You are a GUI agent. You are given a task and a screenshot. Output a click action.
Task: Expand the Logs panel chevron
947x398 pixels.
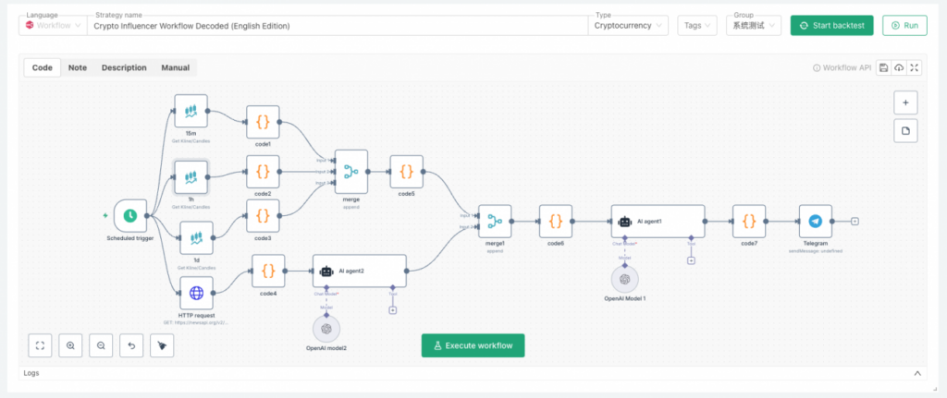click(x=917, y=373)
